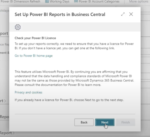
Task: Select the 'Check your Power BI Licence' heading
Action: click(x=35, y=38)
